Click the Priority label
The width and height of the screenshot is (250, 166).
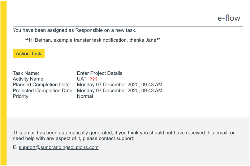point(21,96)
